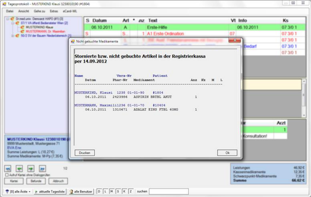Toggle Aufruf Kartei ohne Dialogprüfen checkbox
The image size is (311, 197).
[7, 175]
